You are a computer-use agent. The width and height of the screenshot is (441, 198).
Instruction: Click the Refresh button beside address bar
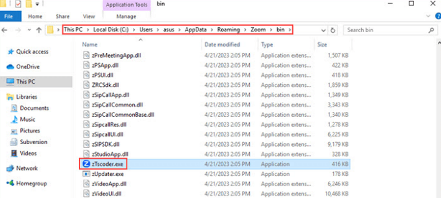click(x=333, y=30)
